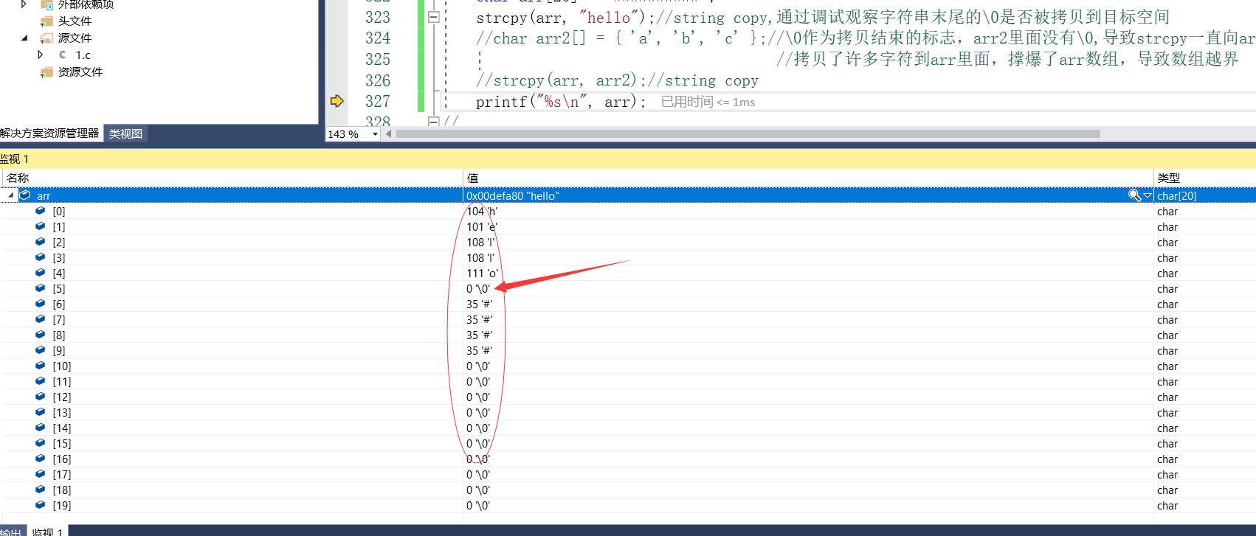This screenshot has width=1256, height=536.
Task: Click the 已用时间 <= 1ms perf tip
Action: 708,102
